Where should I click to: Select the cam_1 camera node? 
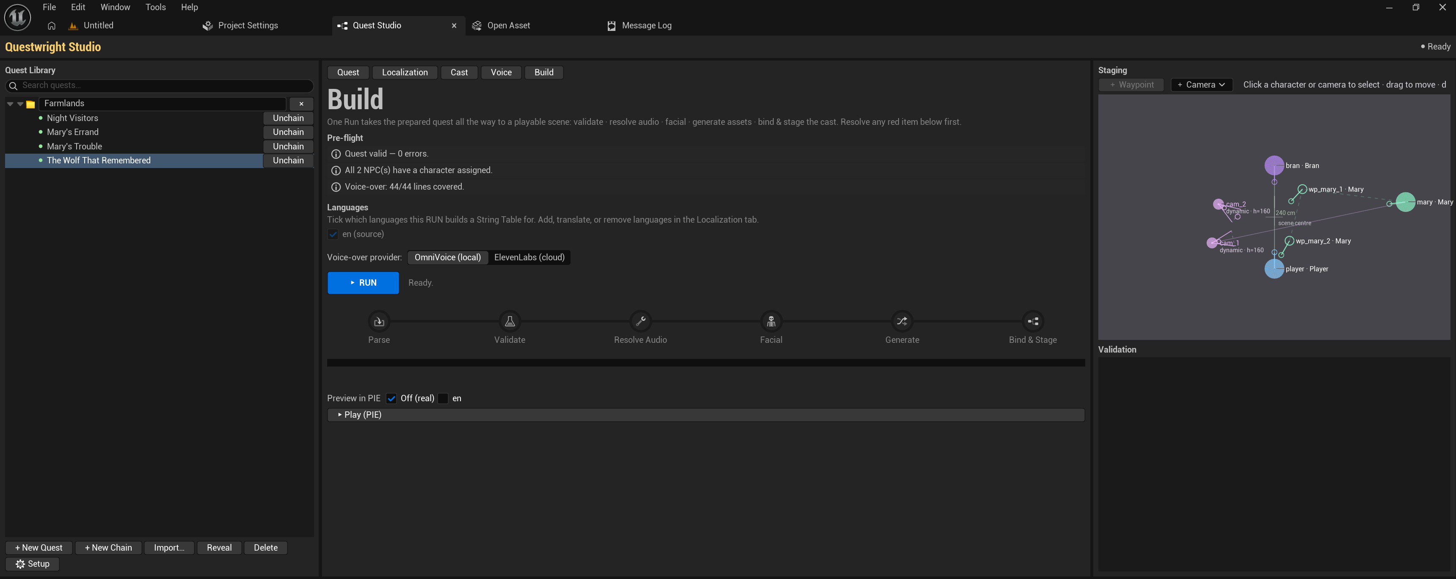coord(1212,243)
